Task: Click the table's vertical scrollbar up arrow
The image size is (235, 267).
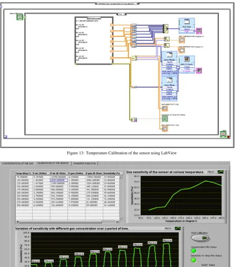Action: 121,177
